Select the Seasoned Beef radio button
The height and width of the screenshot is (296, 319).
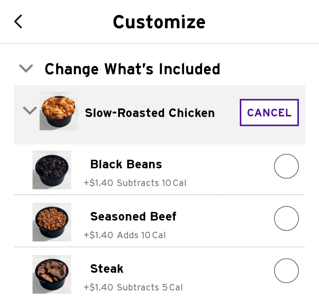click(x=286, y=218)
